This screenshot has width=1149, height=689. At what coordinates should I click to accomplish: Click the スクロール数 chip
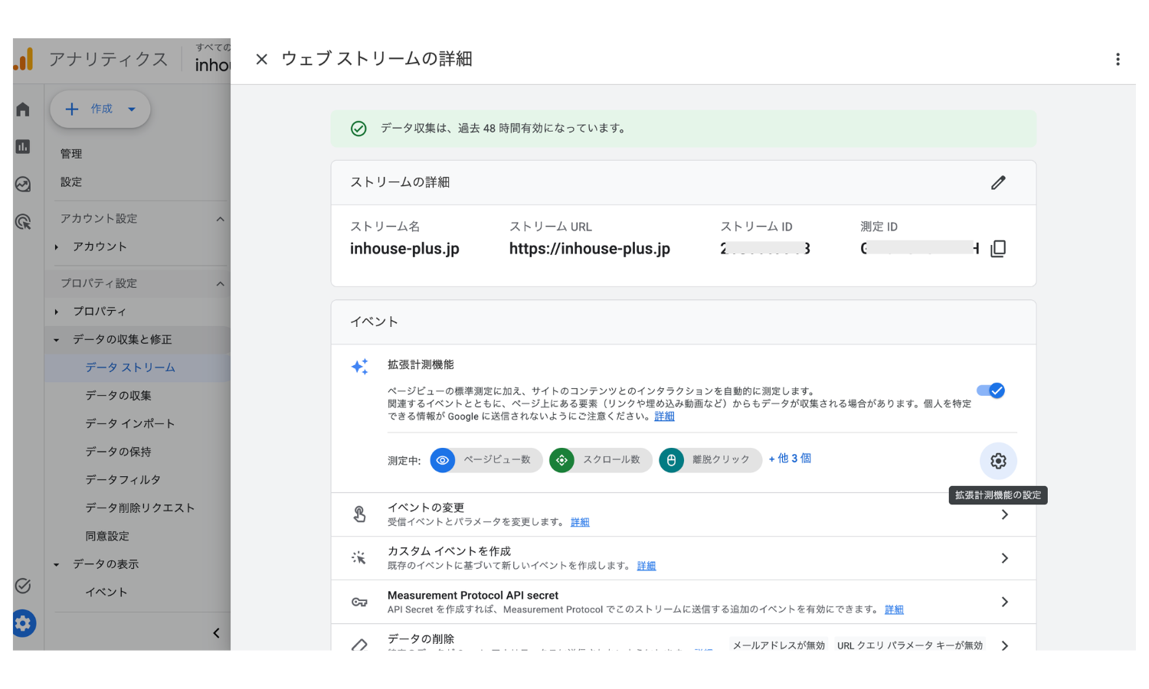tap(601, 460)
